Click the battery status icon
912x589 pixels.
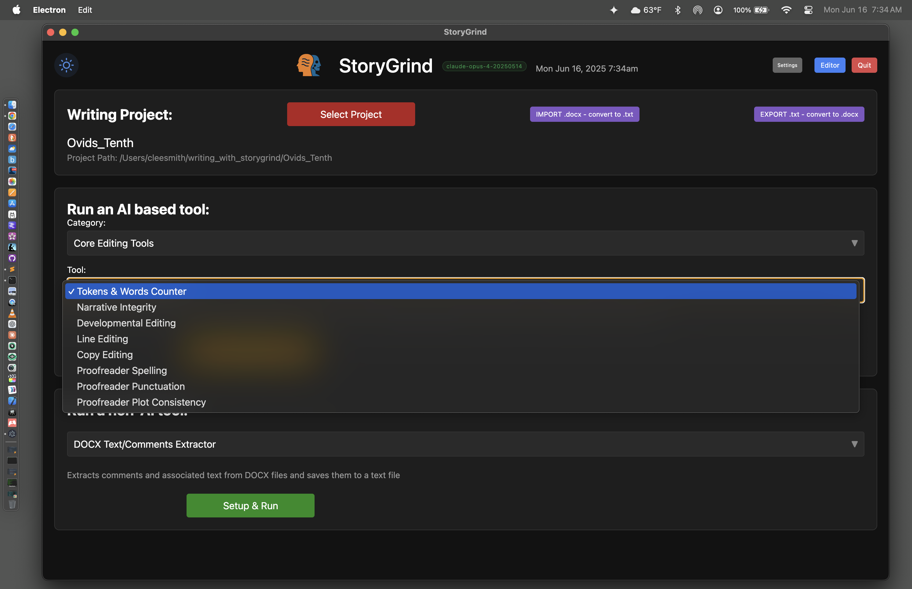(751, 10)
